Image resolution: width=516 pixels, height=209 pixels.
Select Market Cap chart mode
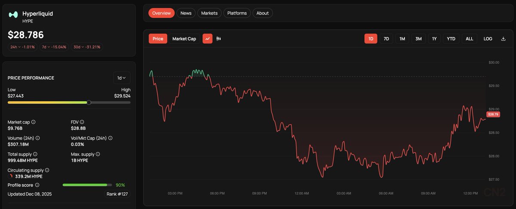click(184, 39)
